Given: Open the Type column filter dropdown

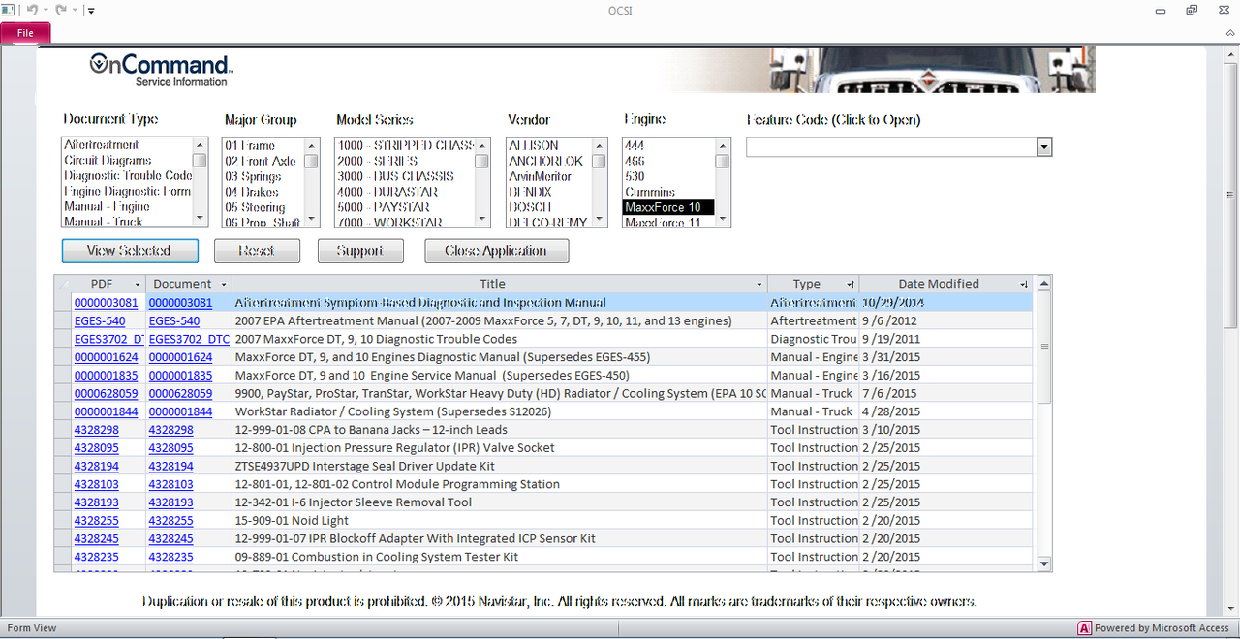Looking at the screenshot, I should [851, 285].
